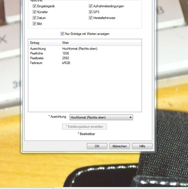This screenshot has width=188, height=189.
Task: Toggle the Bild checkbox
Action: pyautogui.click(x=34, y=24)
